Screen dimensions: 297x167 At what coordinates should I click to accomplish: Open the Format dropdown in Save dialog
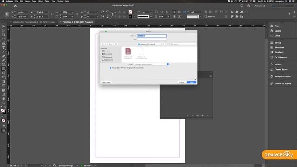click(151, 64)
